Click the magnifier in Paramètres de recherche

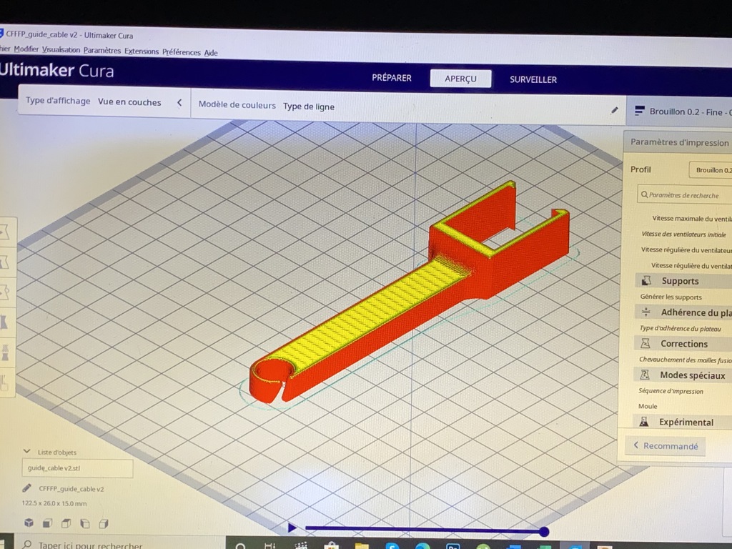[x=644, y=194]
